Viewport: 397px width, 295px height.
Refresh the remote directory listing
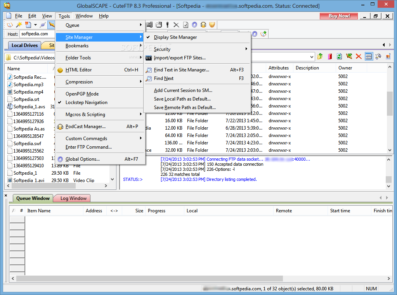[339, 56]
